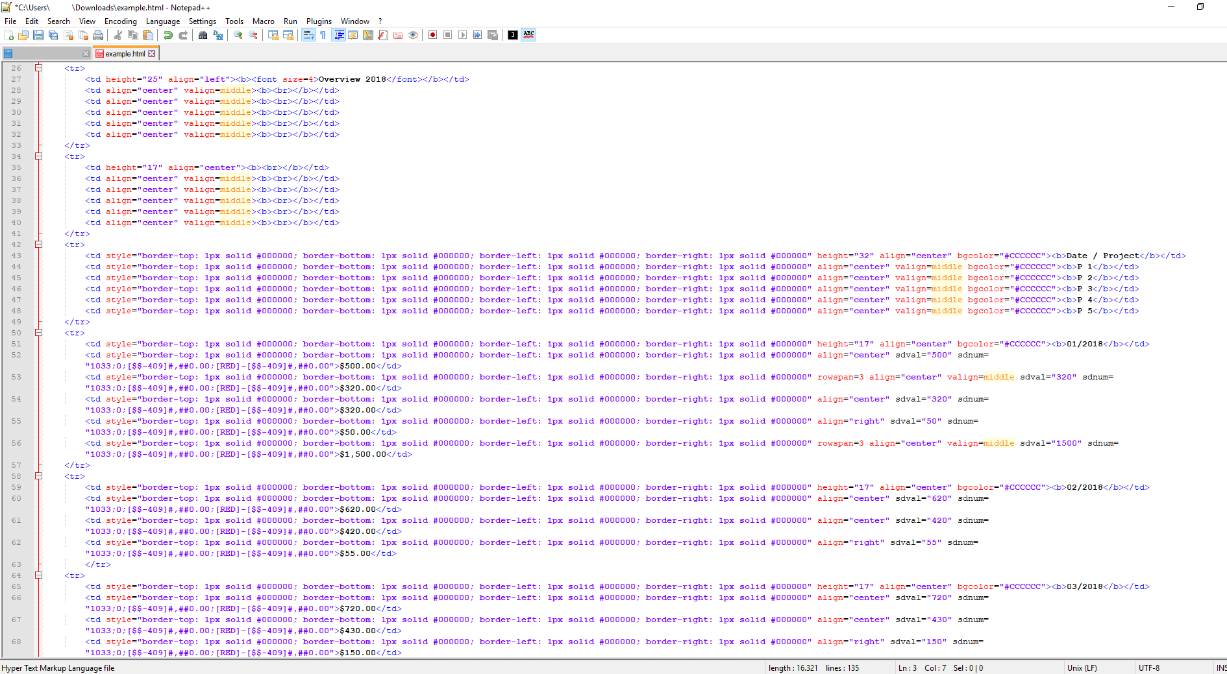Click the UTF-8 status bar indicator
The image size is (1227, 674).
(x=1149, y=668)
